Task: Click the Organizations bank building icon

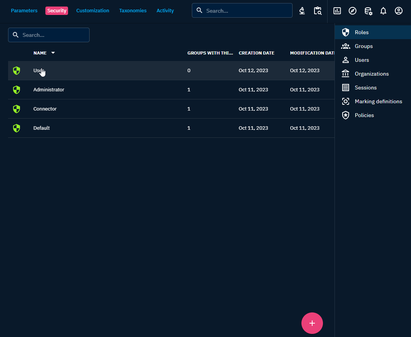Action: click(x=346, y=74)
